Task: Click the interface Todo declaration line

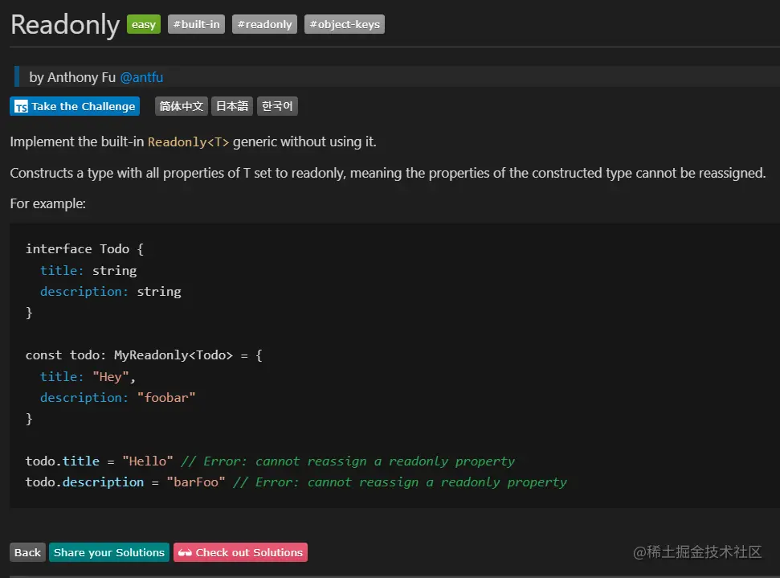Action: pyautogui.click(x=84, y=248)
